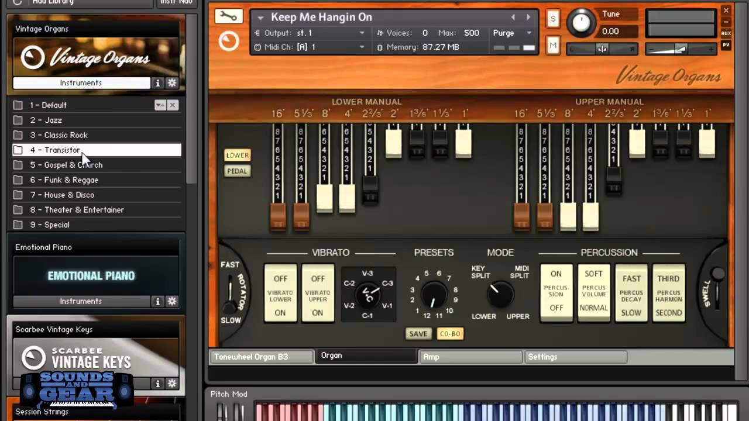The image size is (749, 421).
Task: Click the Tune value field 0.00
Action: [x=610, y=31]
